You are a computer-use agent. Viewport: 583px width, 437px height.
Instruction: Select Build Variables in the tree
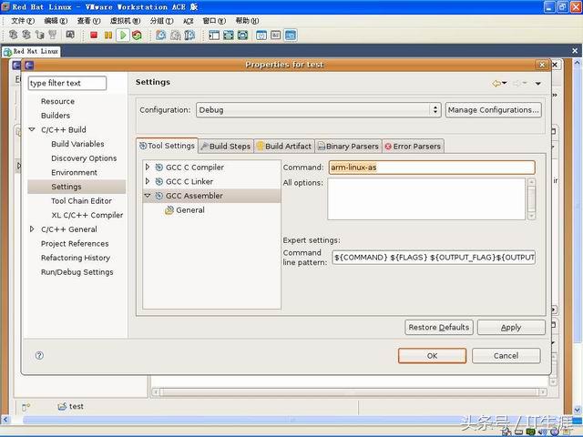point(77,144)
